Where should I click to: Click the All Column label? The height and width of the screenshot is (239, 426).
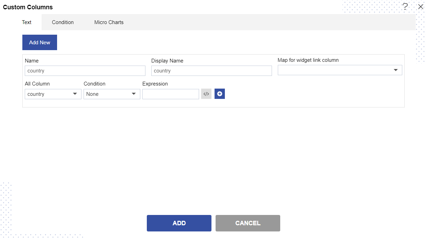tap(37, 84)
